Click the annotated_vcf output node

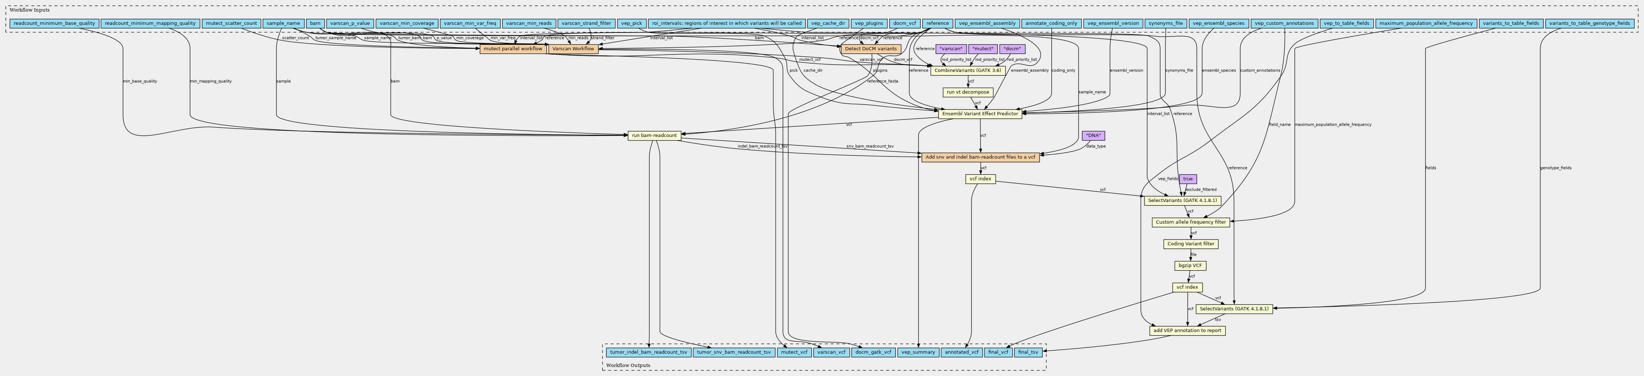tap(962, 353)
